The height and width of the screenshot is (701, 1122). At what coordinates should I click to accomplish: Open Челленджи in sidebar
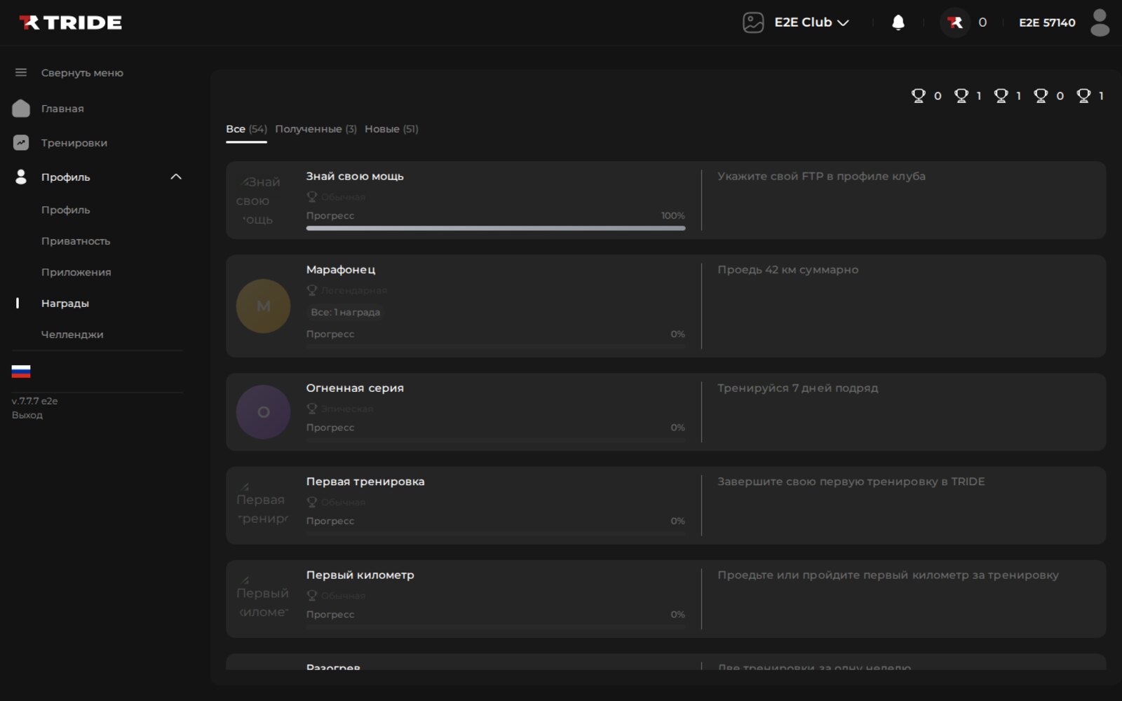[72, 334]
